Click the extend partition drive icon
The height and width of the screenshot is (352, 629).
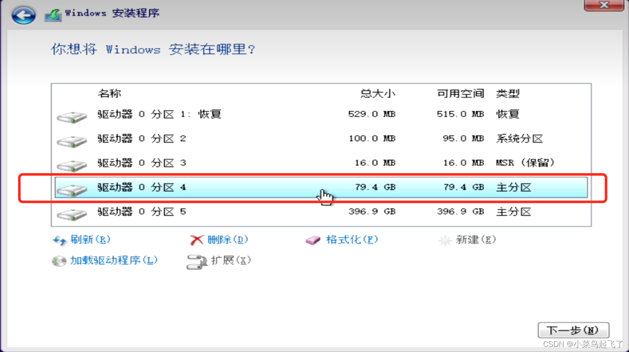click(x=197, y=261)
